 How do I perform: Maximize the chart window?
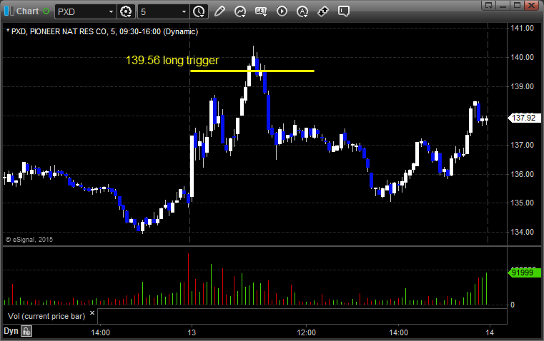click(517, 5)
